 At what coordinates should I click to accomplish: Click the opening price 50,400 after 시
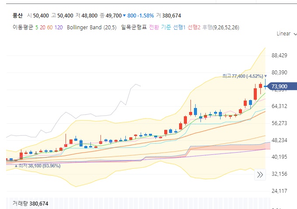[41, 16]
